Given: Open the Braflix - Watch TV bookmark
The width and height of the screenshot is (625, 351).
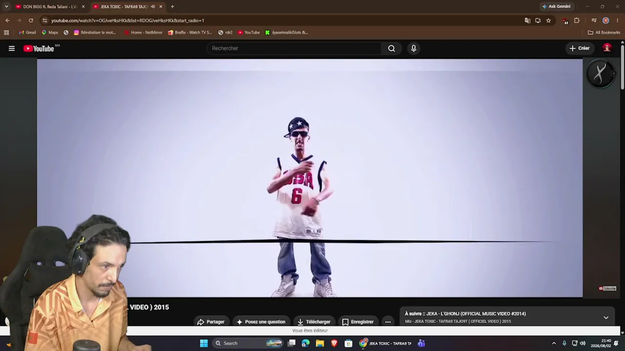Looking at the screenshot, I should point(190,33).
